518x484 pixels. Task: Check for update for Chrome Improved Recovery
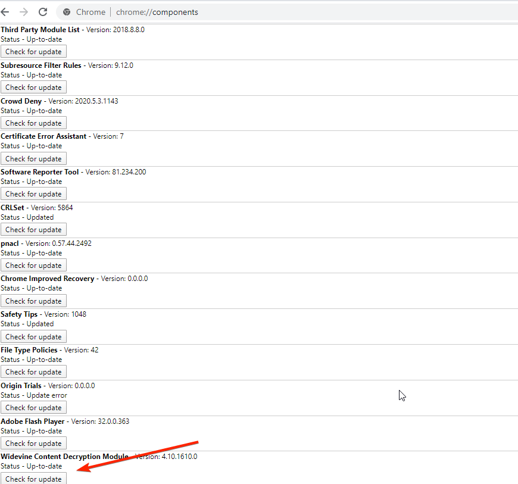[33, 301]
